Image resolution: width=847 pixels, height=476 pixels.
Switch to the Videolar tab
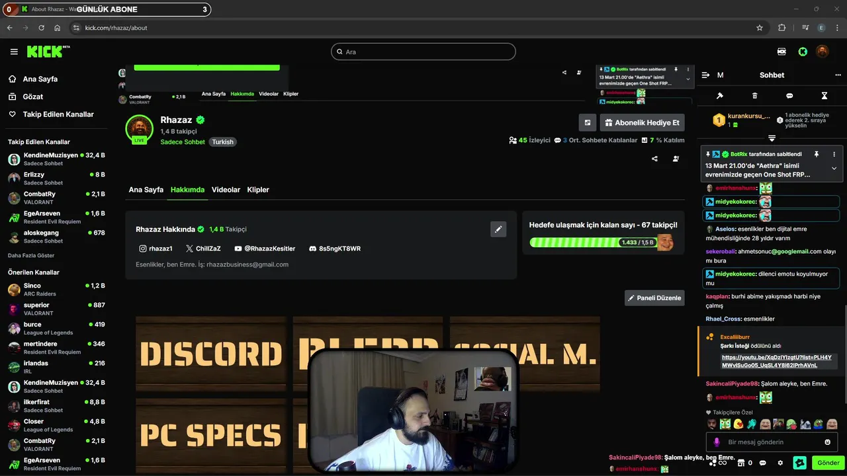pos(226,190)
